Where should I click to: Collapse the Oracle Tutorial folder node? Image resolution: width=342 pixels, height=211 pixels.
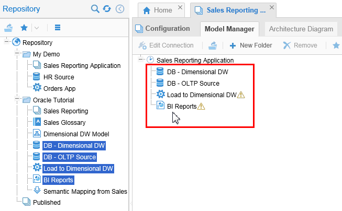17,100
